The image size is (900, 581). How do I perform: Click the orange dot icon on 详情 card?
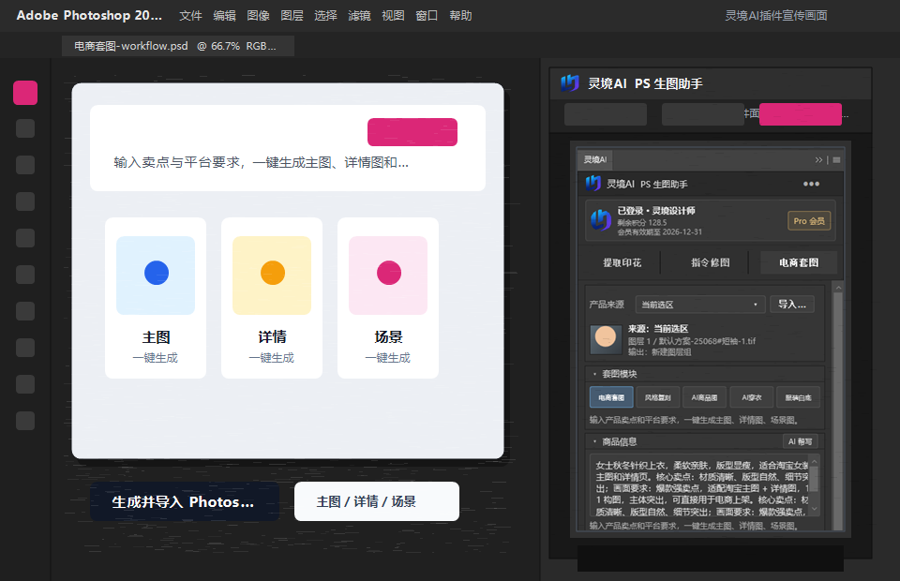273,273
